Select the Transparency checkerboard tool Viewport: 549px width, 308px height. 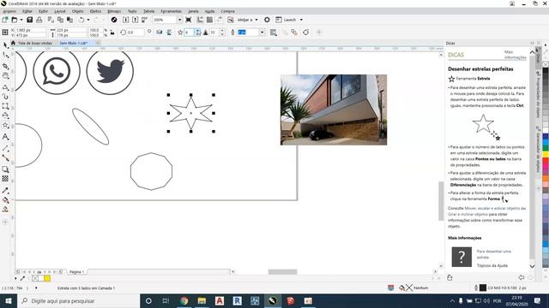(6, 179)
